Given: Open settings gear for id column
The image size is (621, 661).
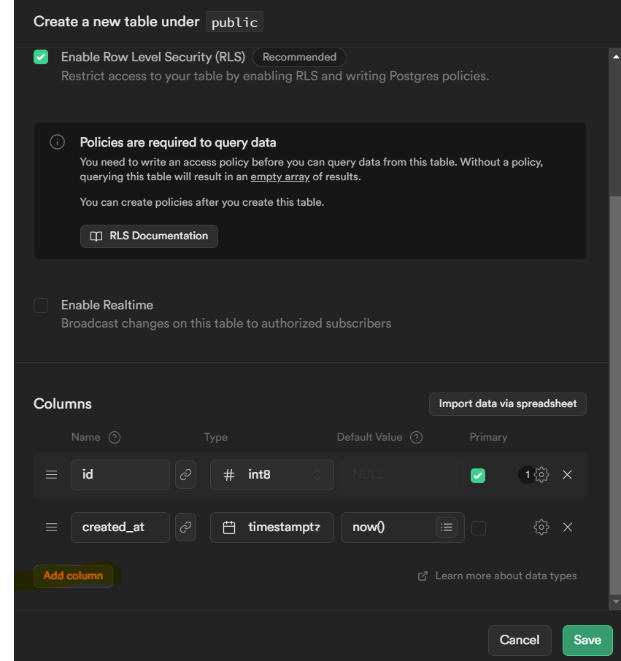Looking at the screenshot, I should (541, 475).
